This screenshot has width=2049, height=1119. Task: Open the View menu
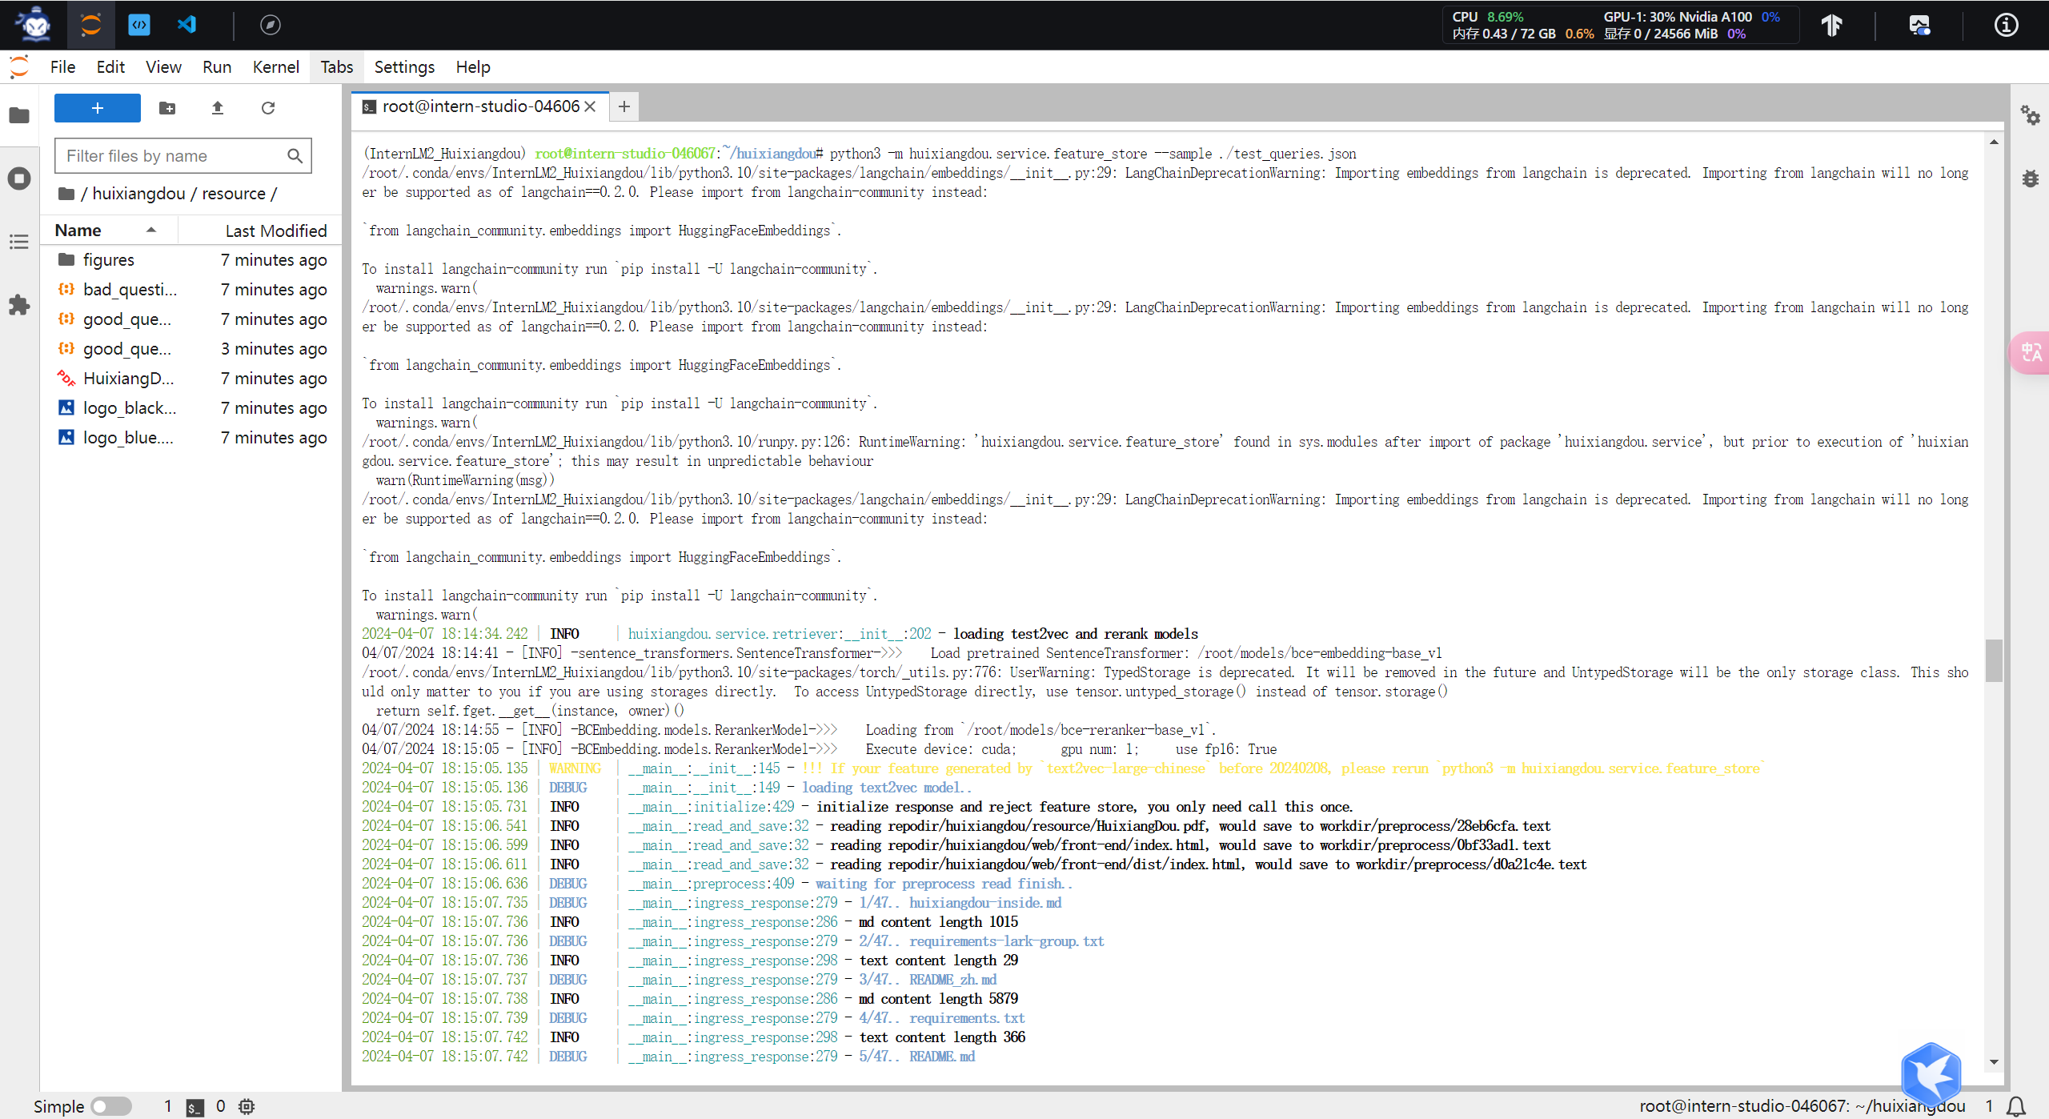click(163, 67)
